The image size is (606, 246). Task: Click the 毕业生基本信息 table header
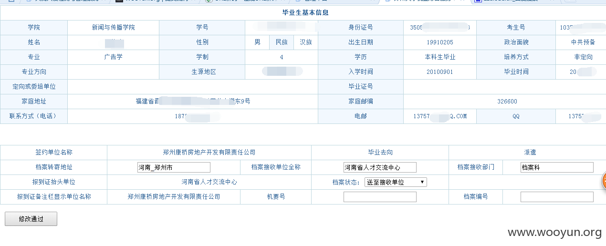click(305, 13)
